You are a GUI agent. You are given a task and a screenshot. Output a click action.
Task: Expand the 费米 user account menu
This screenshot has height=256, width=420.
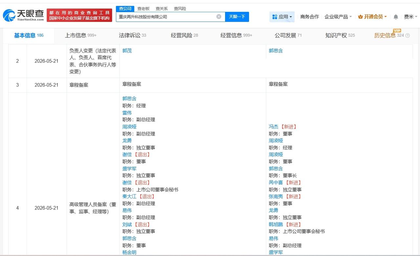pos(410,17)
